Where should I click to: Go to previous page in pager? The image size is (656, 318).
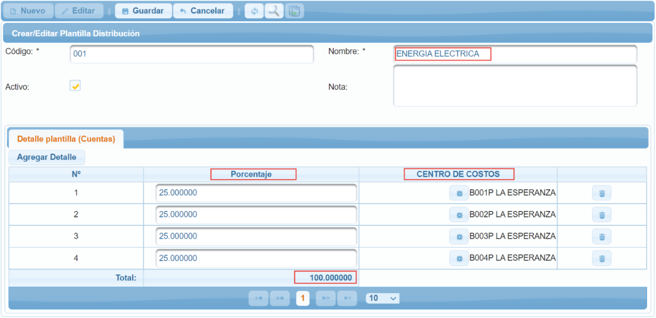click(280, 298)
